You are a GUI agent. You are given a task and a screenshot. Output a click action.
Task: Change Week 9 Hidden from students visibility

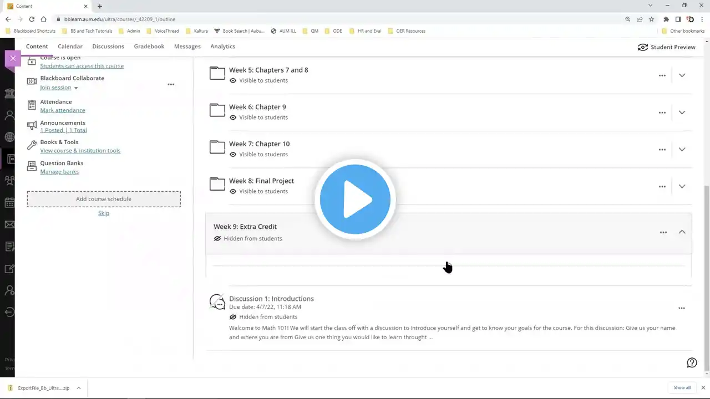click(x=248, y=239)
